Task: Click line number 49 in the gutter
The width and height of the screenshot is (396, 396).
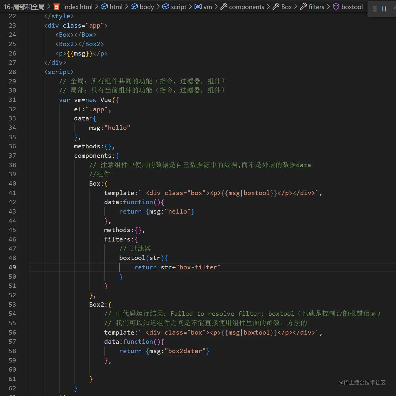Action: pos(12,267)
